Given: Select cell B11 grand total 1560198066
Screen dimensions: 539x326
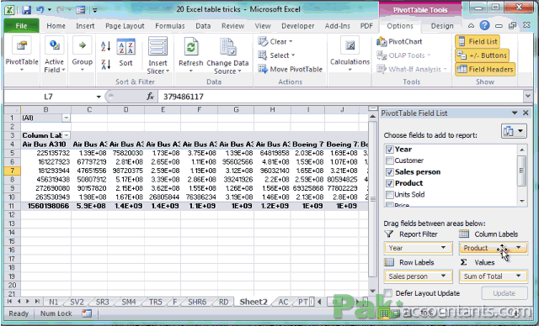Looking at the screenshot, I should 45,206.
